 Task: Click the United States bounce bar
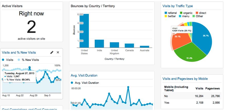coord(84,31)
